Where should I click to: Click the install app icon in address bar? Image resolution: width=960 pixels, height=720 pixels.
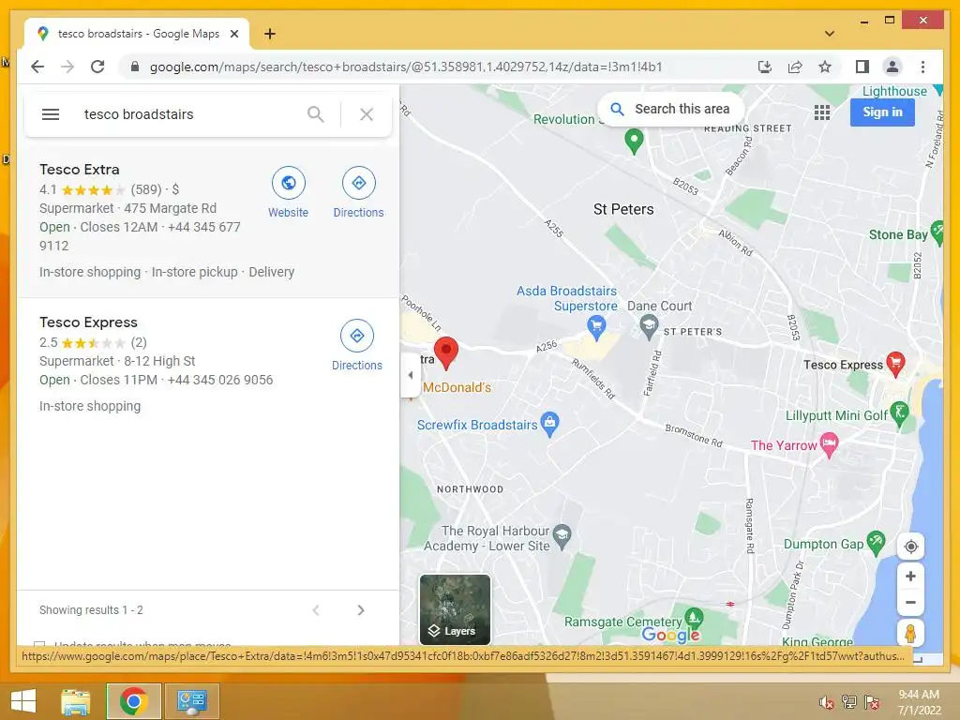(x=765, y=67)
